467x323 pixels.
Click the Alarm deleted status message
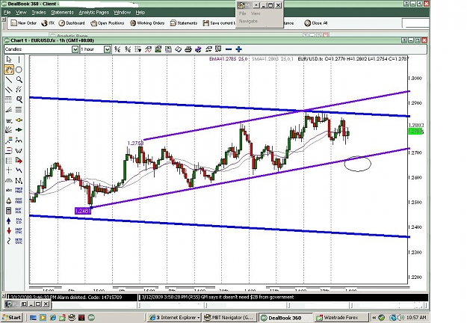[66, 298]
